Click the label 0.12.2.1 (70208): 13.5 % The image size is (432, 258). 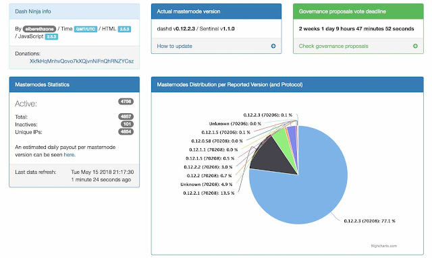pos(209,193)
